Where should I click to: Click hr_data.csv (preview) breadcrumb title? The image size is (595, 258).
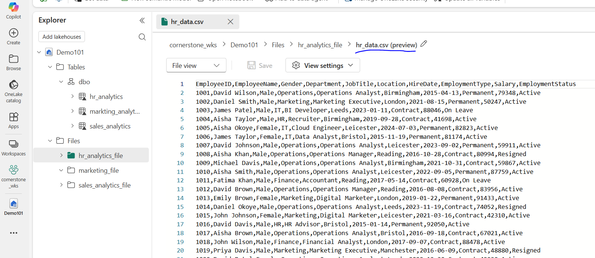point(386,45)
